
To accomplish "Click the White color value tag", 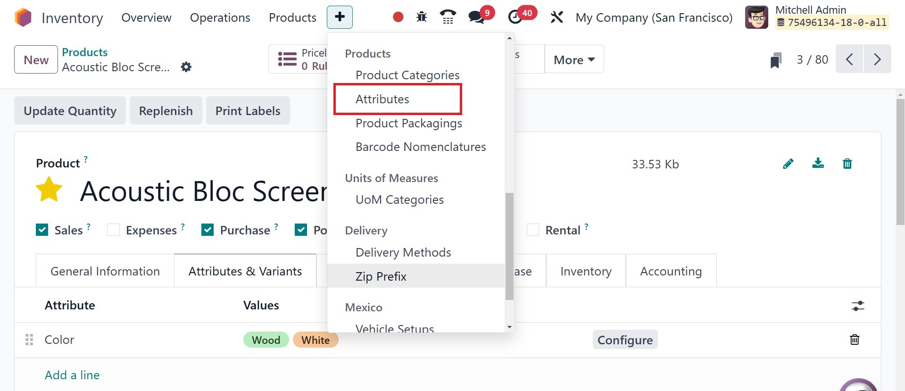I will pyautogui.click(x=316, y=340).
